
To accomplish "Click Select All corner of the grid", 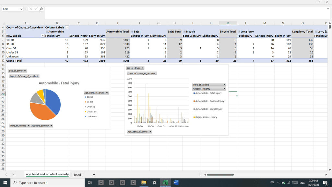I will tap(3, 23).
